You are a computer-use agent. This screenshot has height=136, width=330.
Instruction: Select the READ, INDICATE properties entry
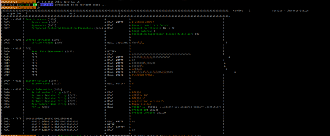point(117,43)
